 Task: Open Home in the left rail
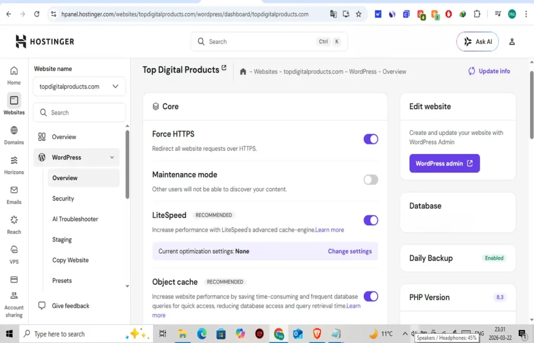(x=14, y=76)
